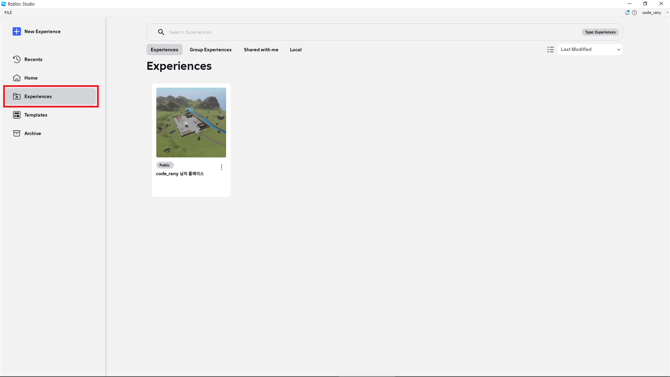
Task: Click the notifications bell icon
Action: (x=627, y=13)
